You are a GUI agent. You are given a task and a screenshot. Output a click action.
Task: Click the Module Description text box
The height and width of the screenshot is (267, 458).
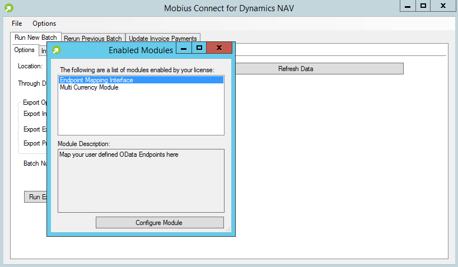(141, 181)
